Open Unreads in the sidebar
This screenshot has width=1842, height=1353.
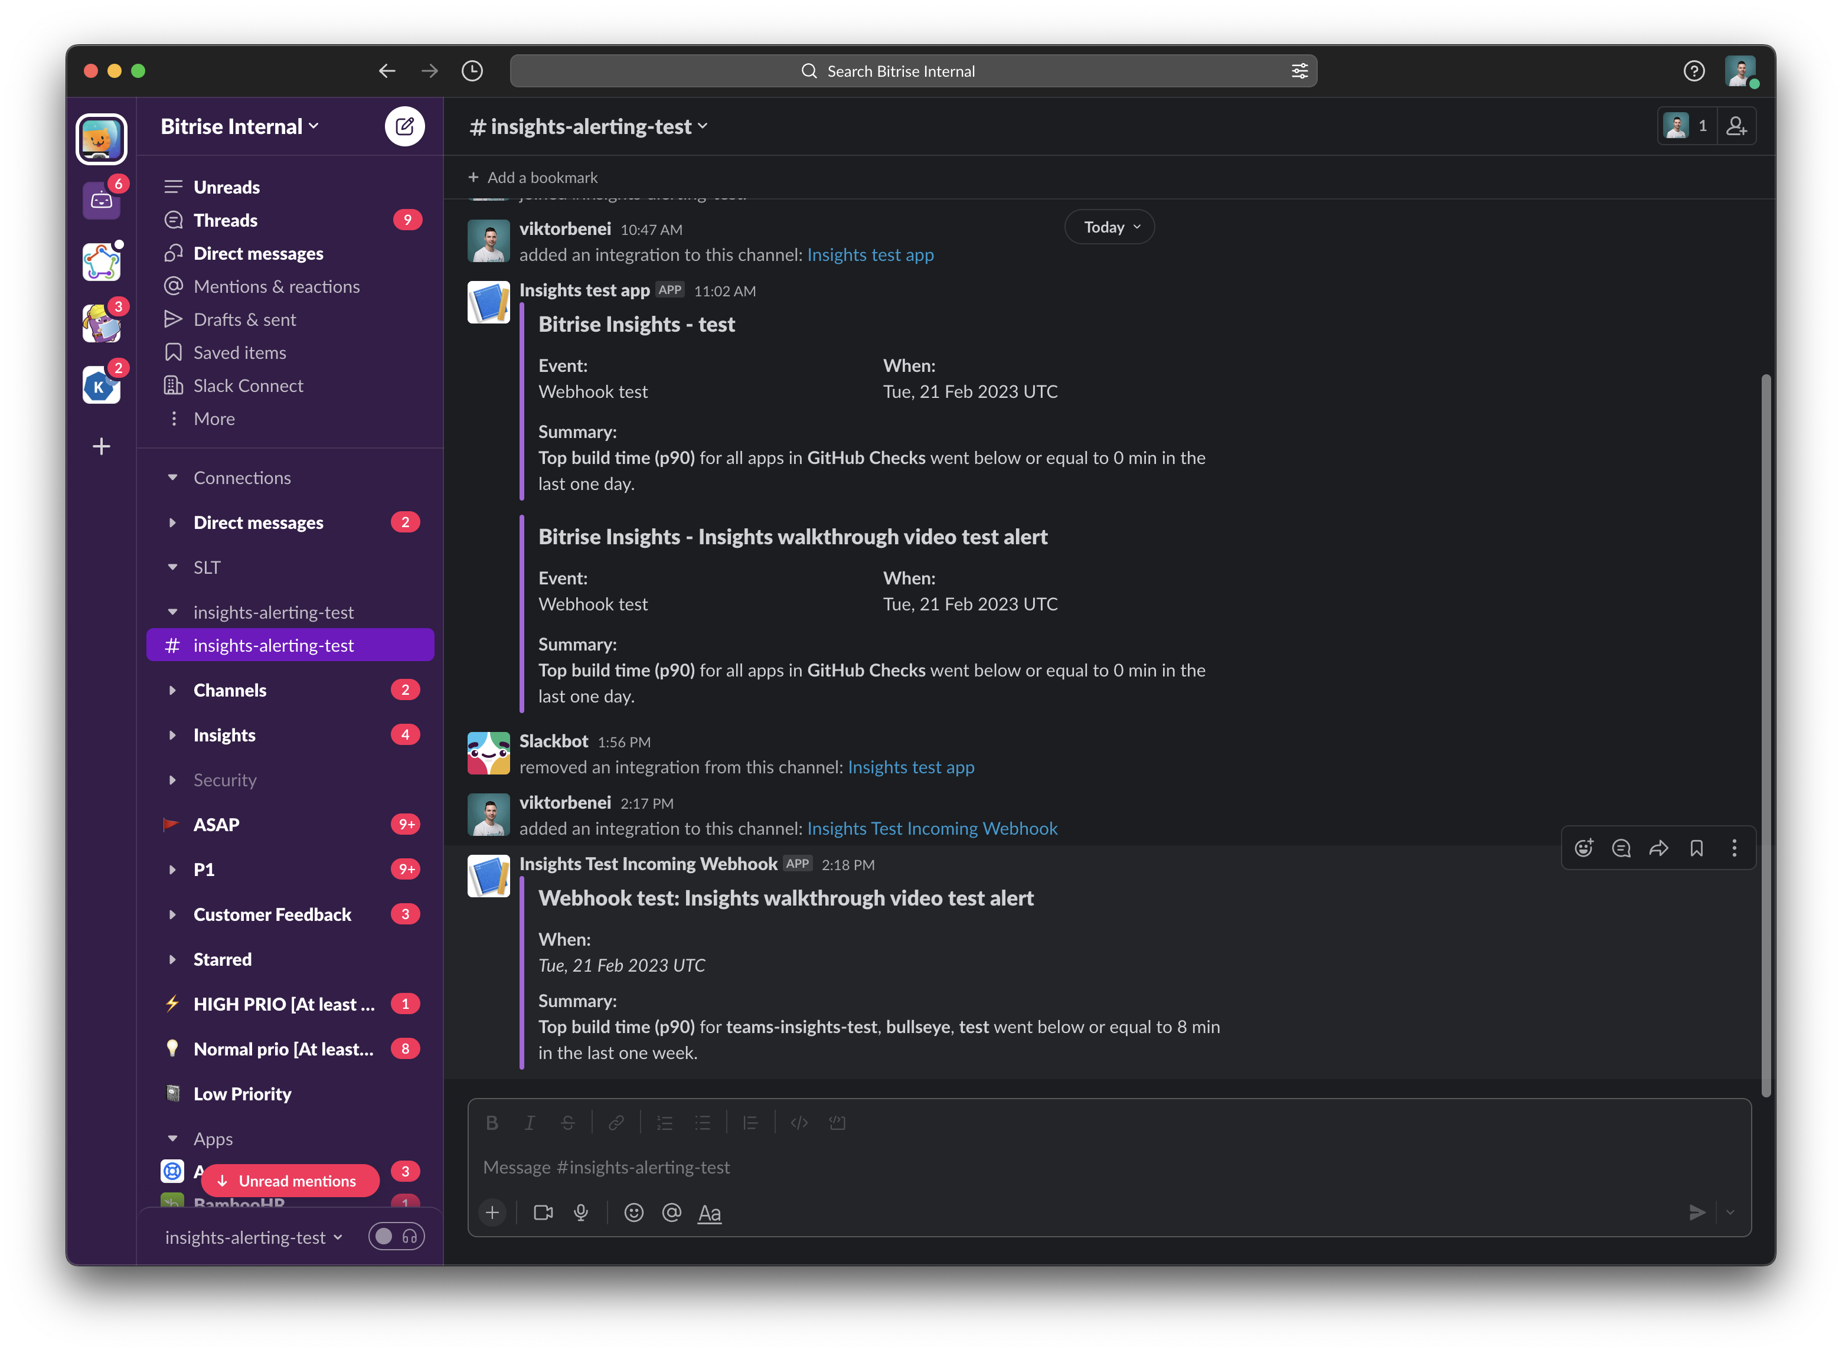click(x=290, y=187)
